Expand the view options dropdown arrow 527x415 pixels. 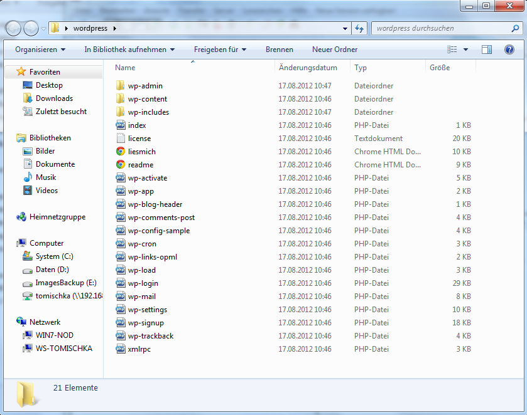(x=465, y=50)
